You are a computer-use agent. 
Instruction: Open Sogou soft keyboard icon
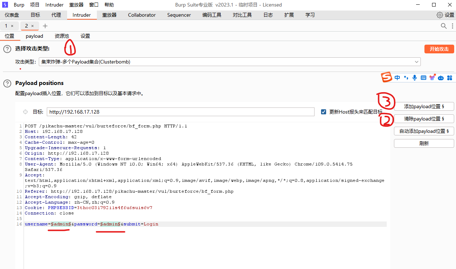(x=423, y=77)
